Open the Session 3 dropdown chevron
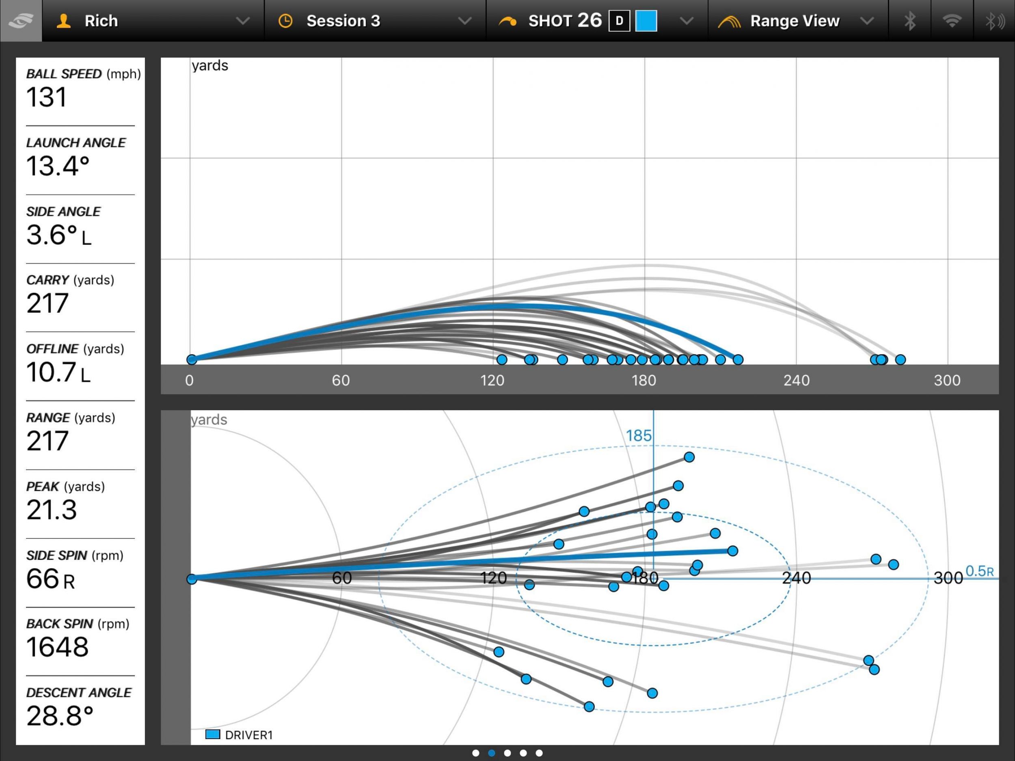Viewport: 1015px width, 761px height. coord(465,21)
